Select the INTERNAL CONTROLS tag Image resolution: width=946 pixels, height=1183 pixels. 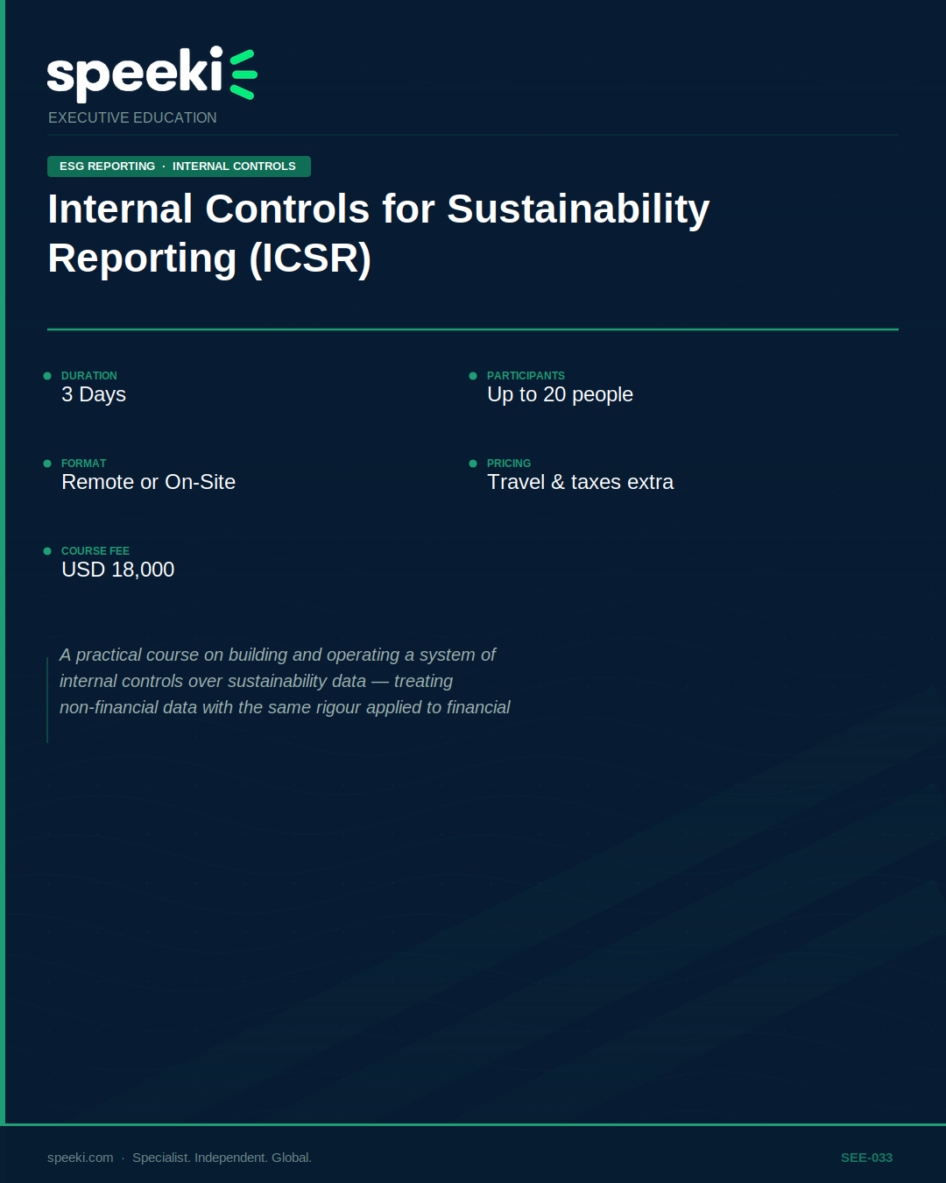coord(234,166)
